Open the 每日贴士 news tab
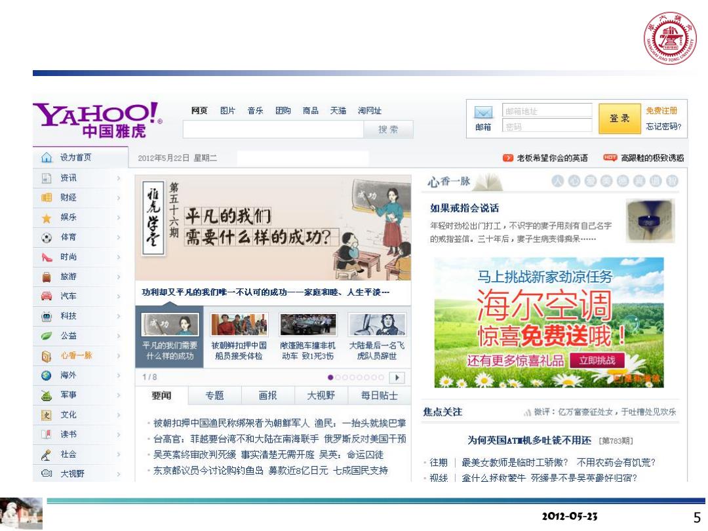This screenshot has height=531, width=708. (380, 396)
